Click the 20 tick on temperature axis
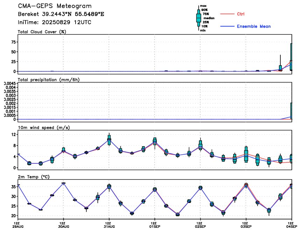 (13, 216)
